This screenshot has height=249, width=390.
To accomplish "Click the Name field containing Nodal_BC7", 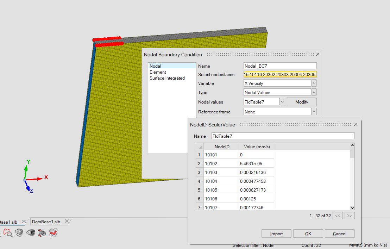I will [280, 66].
